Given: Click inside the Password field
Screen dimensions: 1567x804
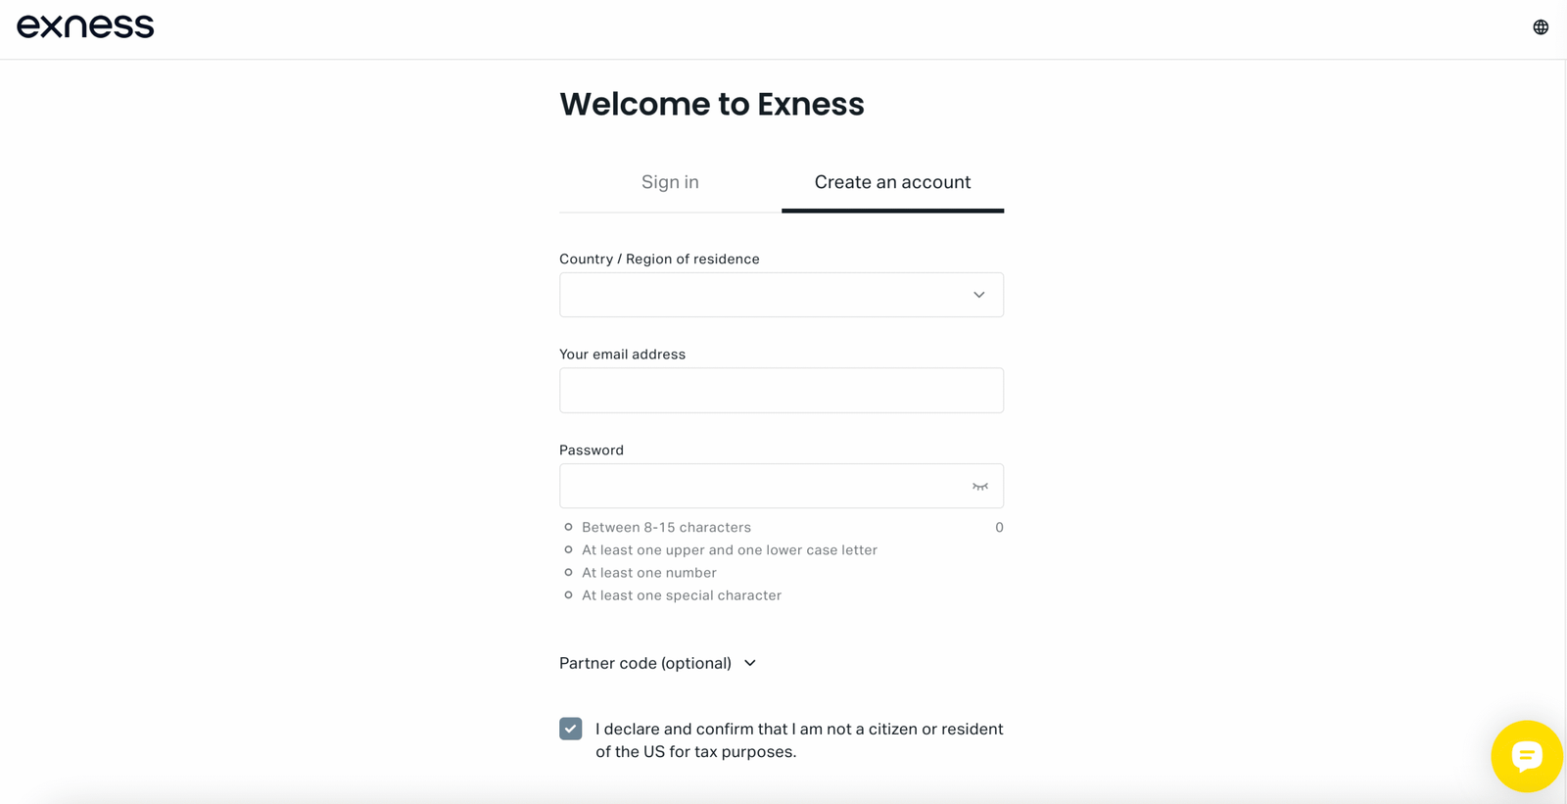Looking at the screenshot, I should point(764,486).
